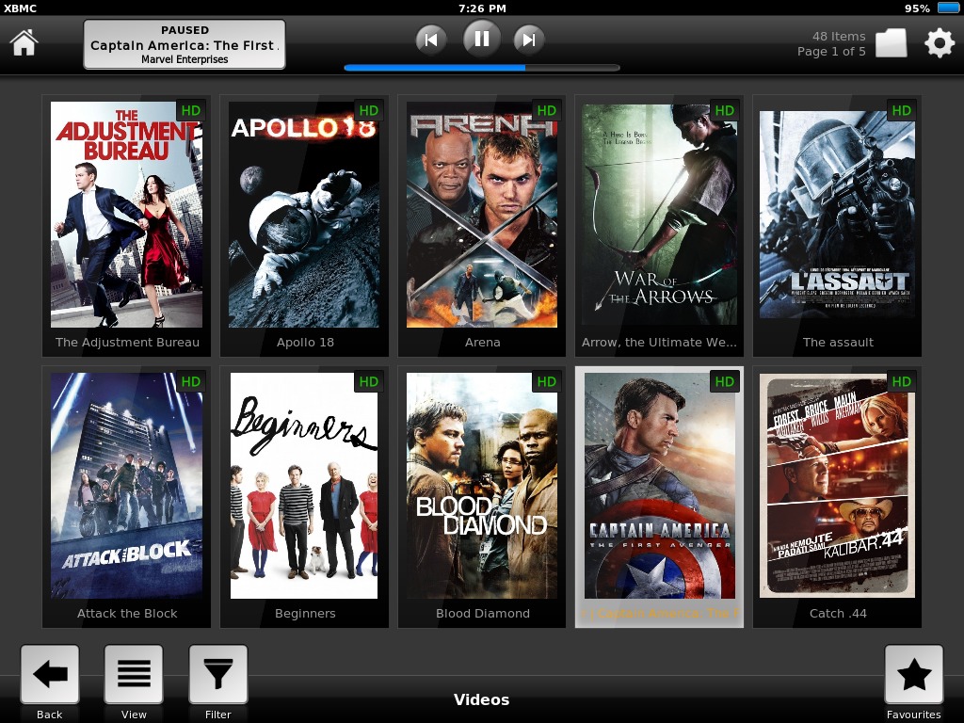Click the 'Blood Diamond' title text
964x723 pixels.
tap(483, 614)
